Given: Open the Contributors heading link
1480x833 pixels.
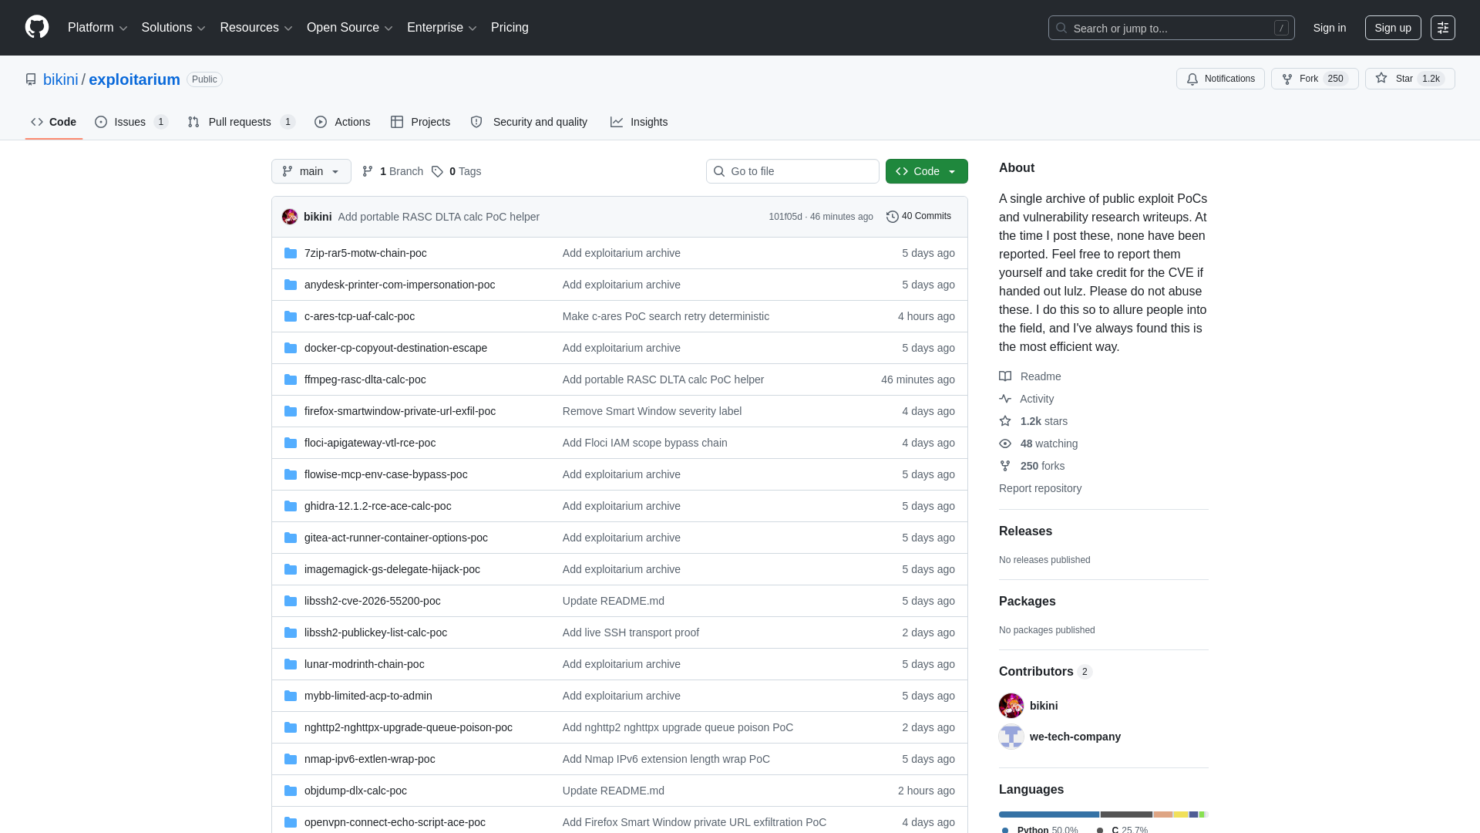Looking at the screenshot, I should click(1045, 672).
